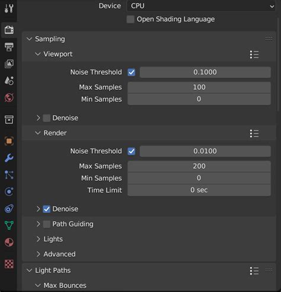
Task: Disable the Viewport Noise Threshold checkbox
Action: pos(132,72)
